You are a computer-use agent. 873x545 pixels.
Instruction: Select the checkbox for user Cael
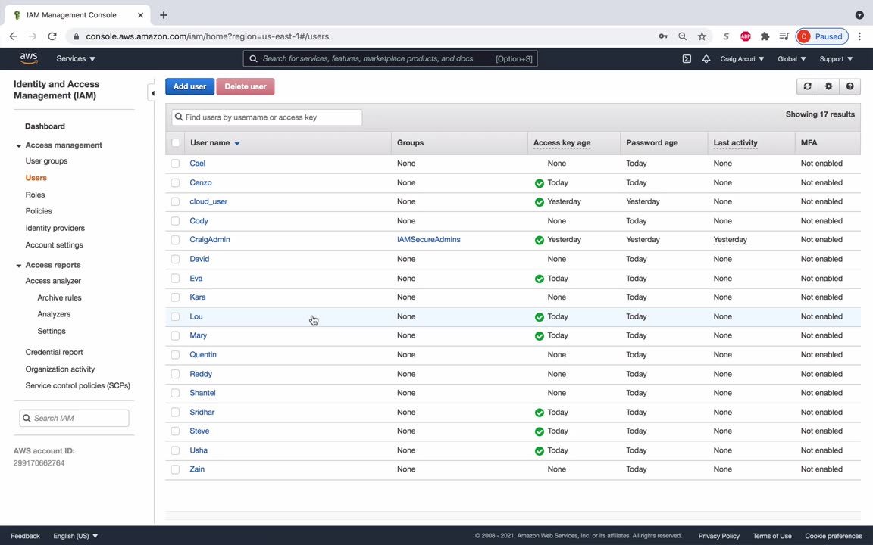pyautogui.click(x=175, y=163)
